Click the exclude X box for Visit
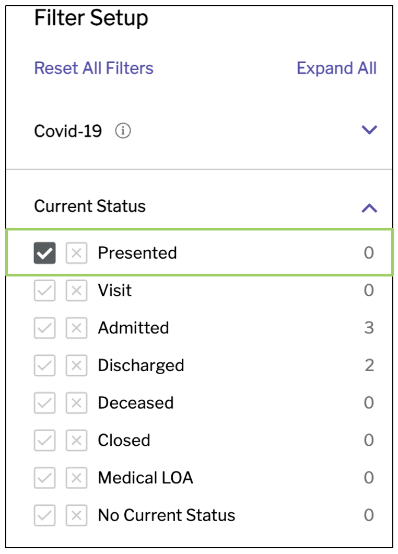Image resolution: width=398 pixels, height=554 pixels. point(76,291)
